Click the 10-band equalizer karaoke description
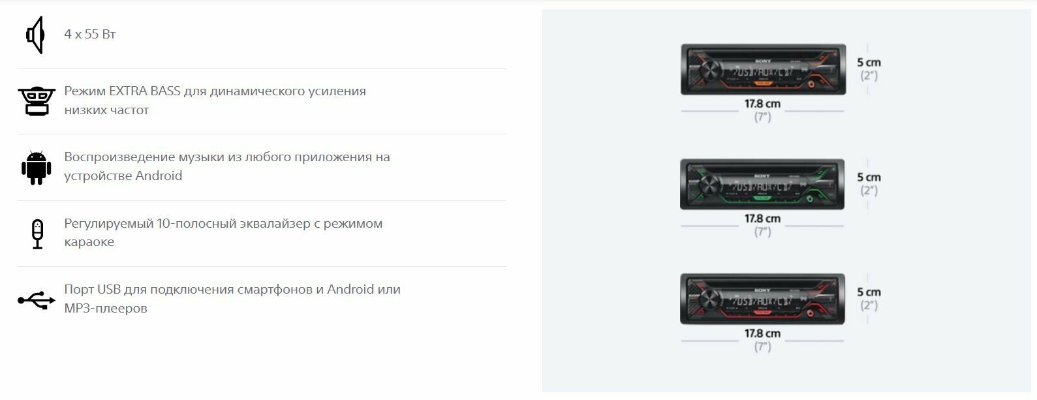The image size is (1037, 400). click(223, 232)
